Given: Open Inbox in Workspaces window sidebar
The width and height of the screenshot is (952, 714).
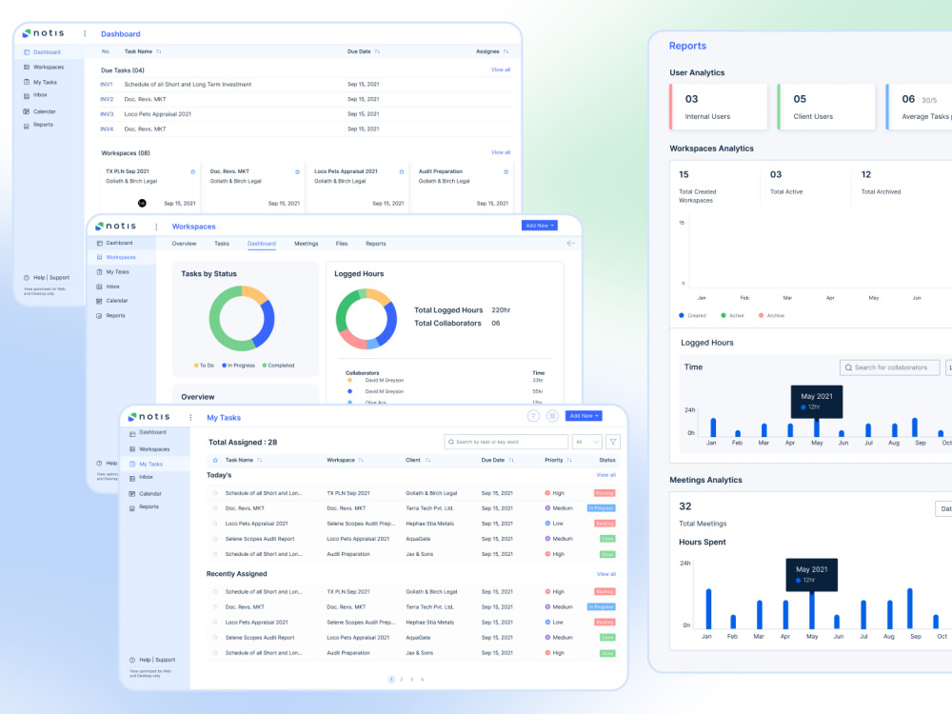Looking at the screenshot, I should pyautogui.click(x=113, y=287).
